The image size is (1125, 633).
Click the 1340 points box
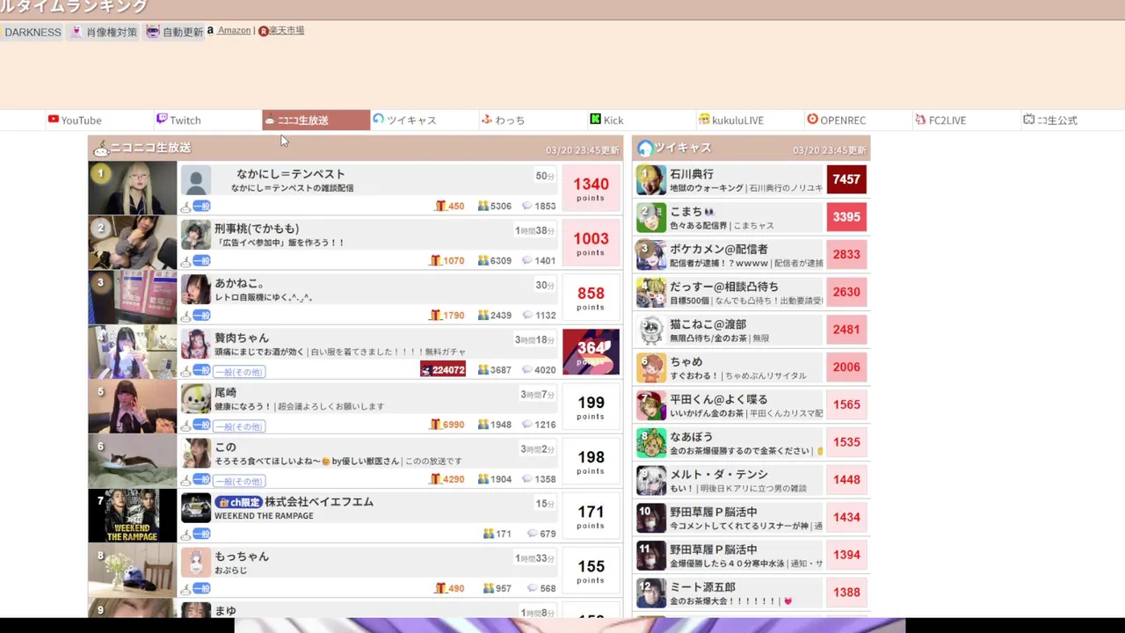pos(591,188)
